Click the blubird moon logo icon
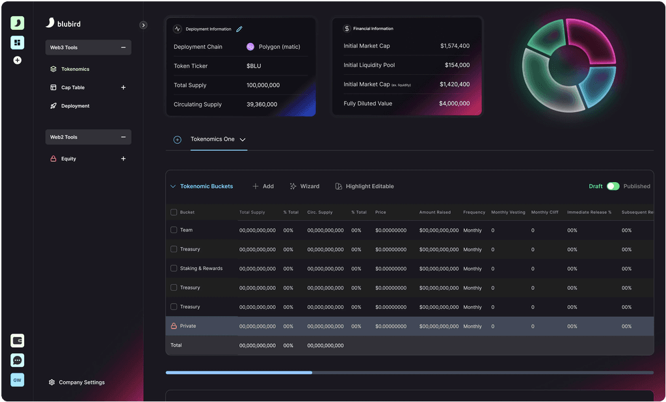Image resolution: width=666 pixels, height=402 pixels. 17,23
